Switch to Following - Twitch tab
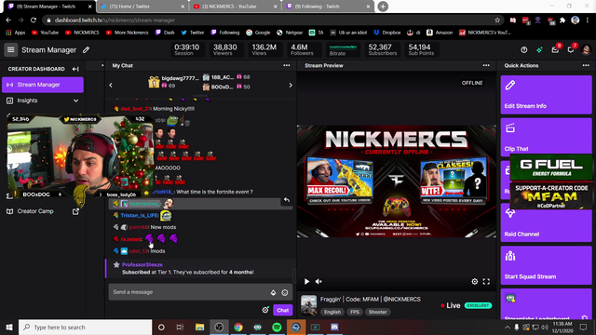596x335 pixels. coord(327,7)
